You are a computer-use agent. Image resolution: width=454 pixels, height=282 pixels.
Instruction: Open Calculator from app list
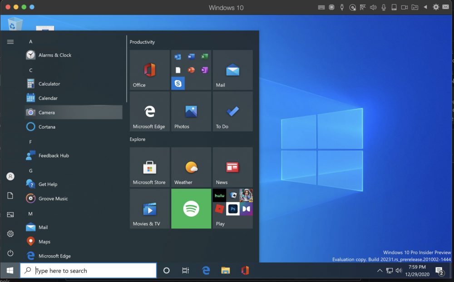(74, 83)
